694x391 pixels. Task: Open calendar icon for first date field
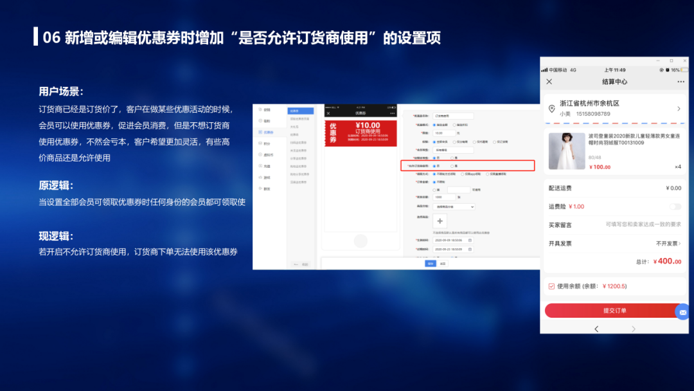click(x=470, y=240)
